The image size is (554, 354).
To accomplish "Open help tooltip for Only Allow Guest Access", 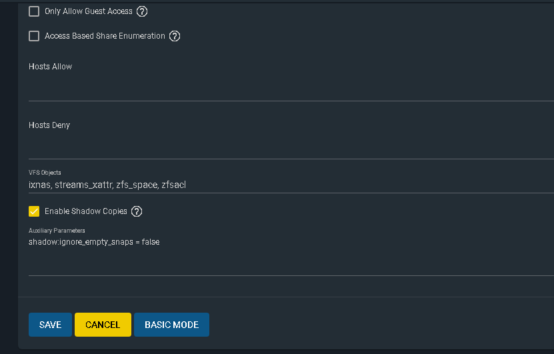I will click(142, 11).
